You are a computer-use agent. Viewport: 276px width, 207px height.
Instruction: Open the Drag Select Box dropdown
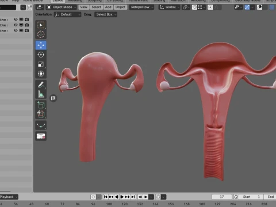click(106, 14)
